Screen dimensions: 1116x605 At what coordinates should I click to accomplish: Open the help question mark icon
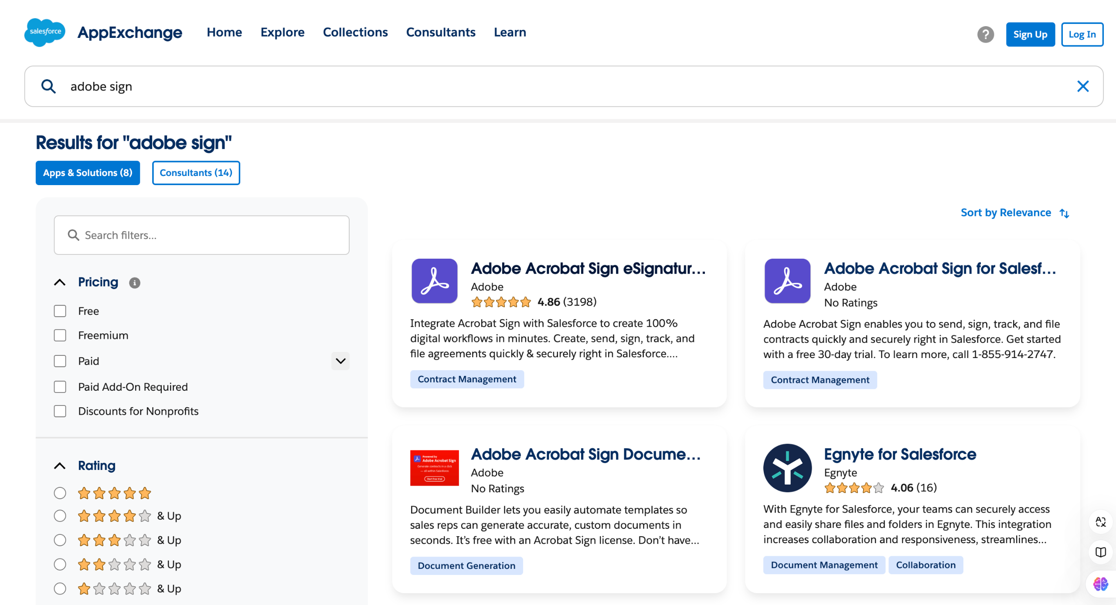click(985, 34)
